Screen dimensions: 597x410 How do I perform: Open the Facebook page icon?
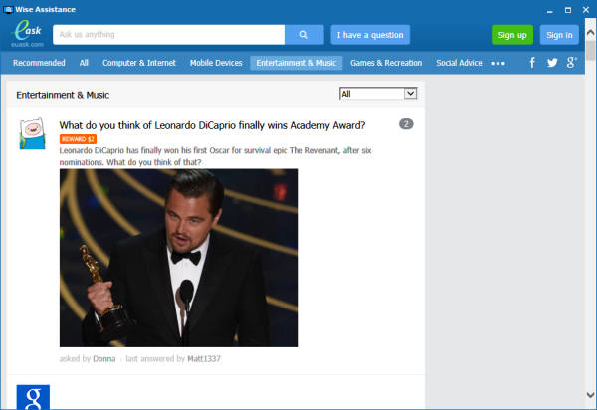[531, 63]
